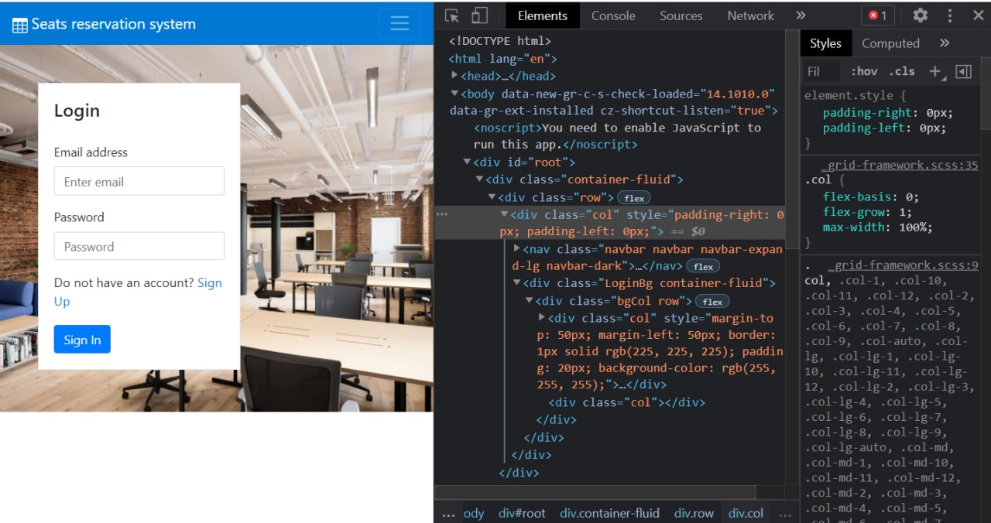Show more DevTools tabs via chevrons
Viewport: 991px width, 523px height.
(x=801, y=15)
